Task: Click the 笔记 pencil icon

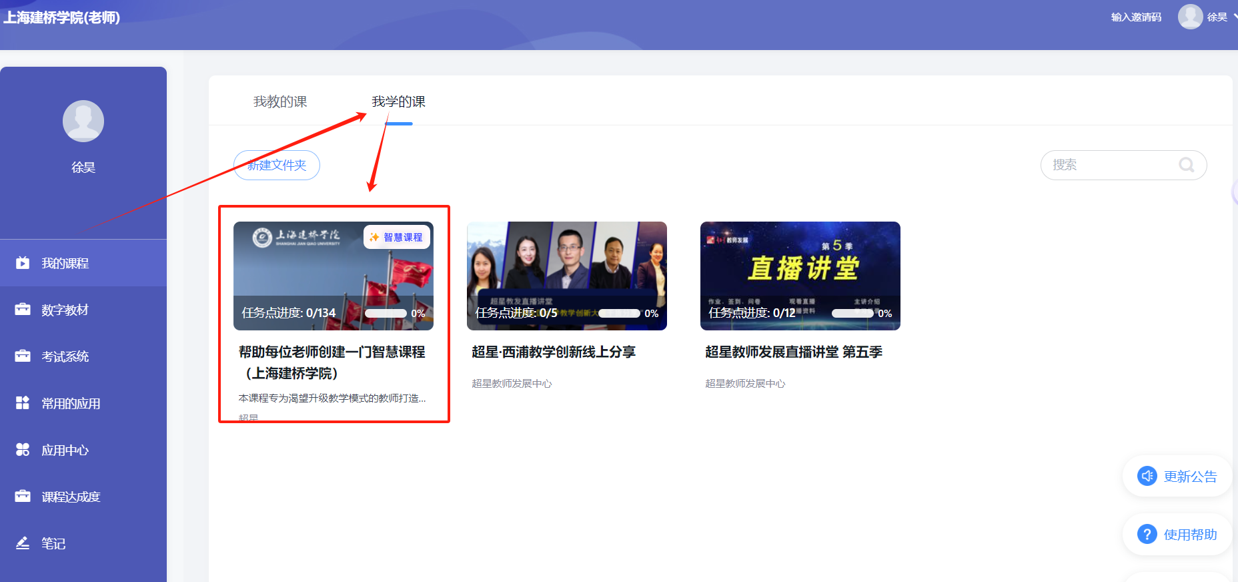Action: (x=23, y=543)
